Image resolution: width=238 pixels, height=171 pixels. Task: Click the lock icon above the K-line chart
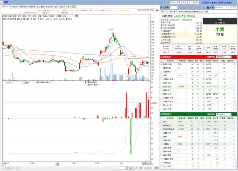tap(157, 10)
